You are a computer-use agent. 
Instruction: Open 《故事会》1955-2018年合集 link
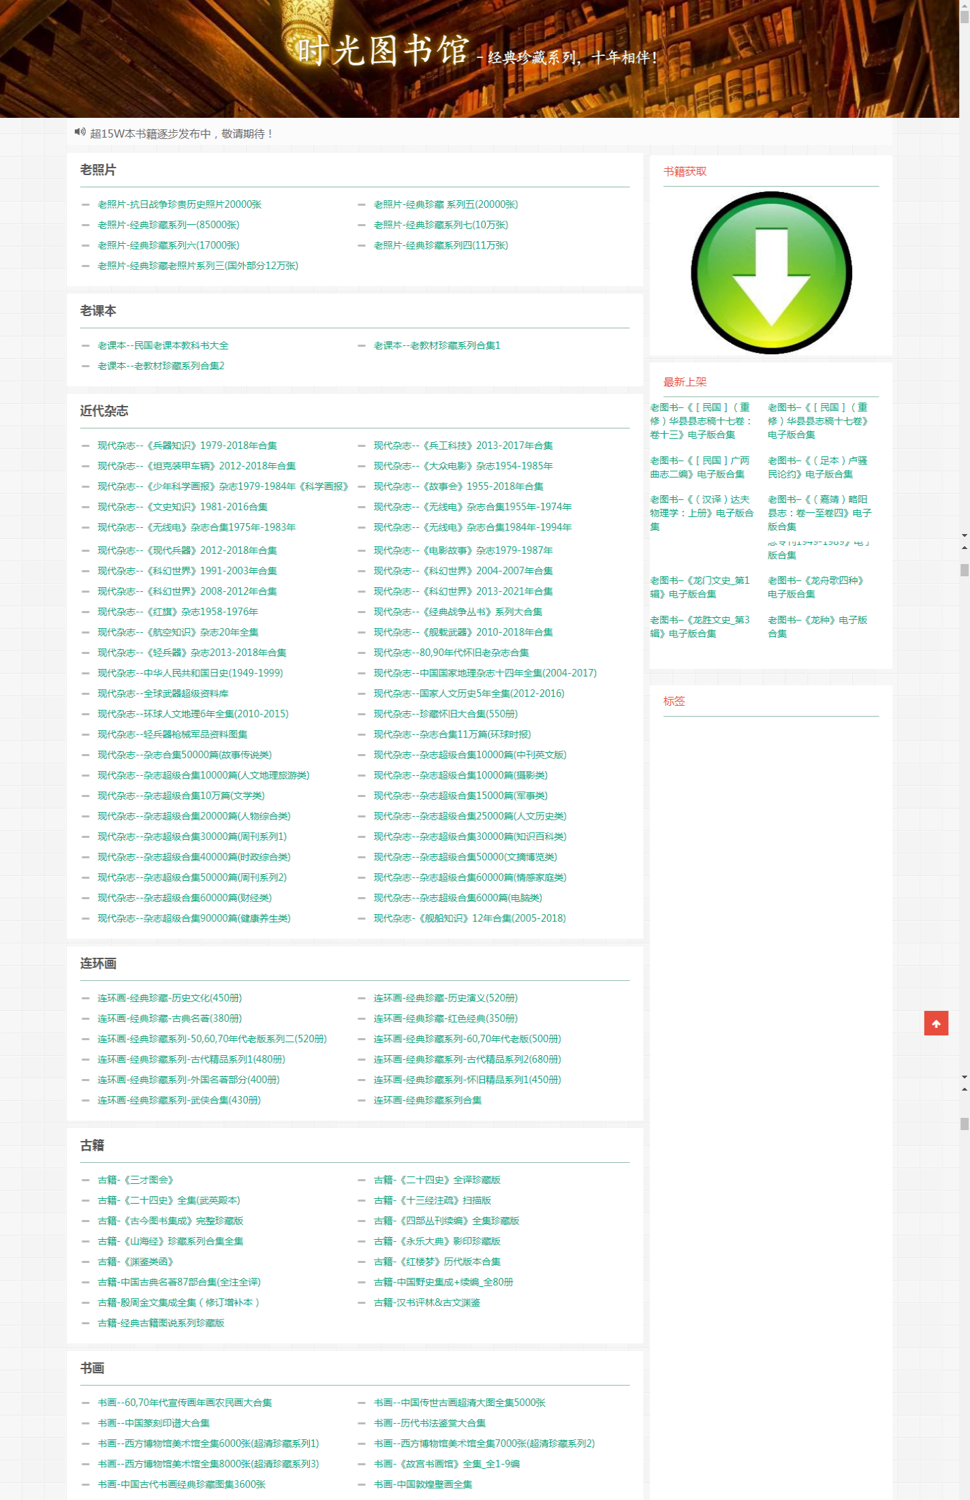point(458,486)
